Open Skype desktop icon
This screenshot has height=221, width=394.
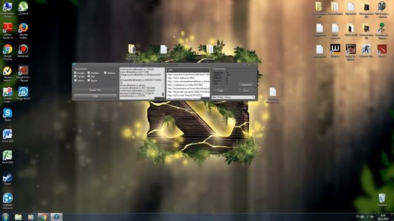[7, 115]
